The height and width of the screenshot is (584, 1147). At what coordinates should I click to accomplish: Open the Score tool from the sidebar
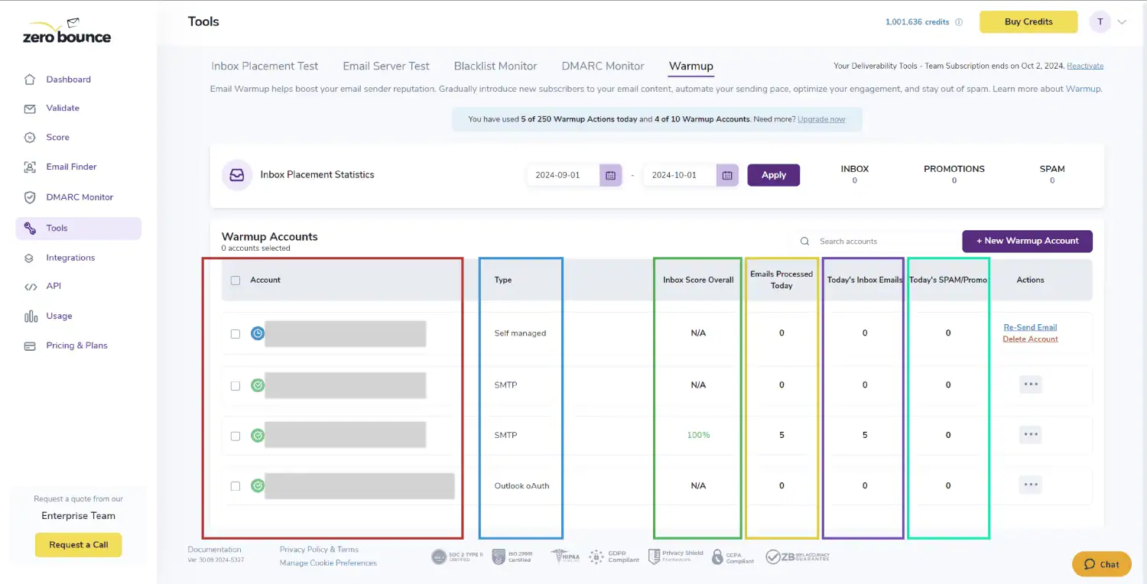coord(57,137)
